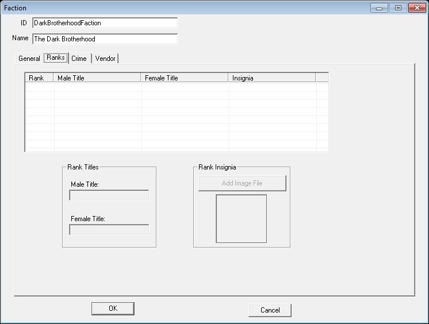Click the Rank column header

click(x=39, y=78)
